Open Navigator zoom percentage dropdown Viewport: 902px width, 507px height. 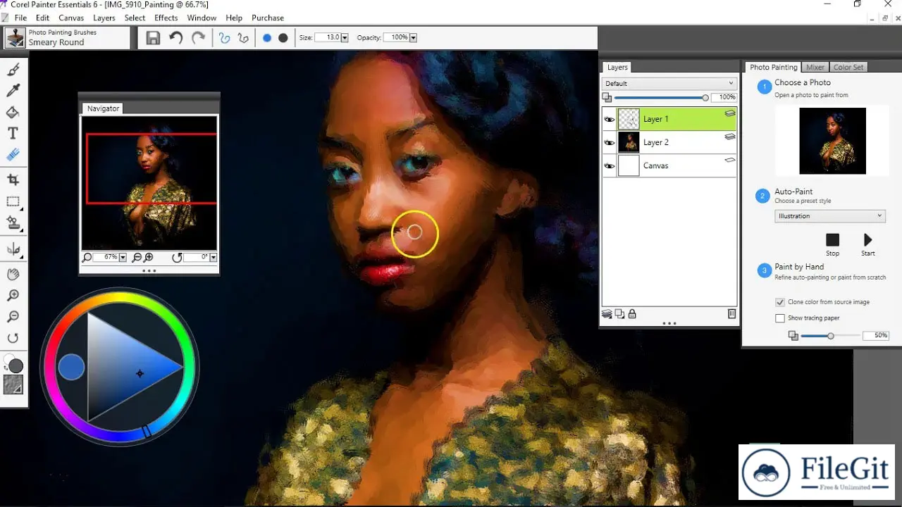click(x=123, y=258)
